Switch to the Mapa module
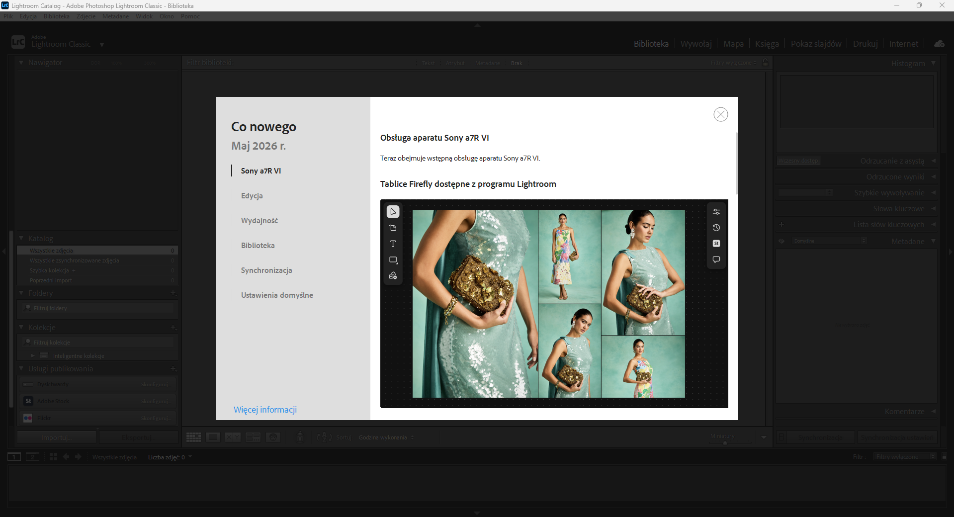The image size is (954, 517). pyautogui.click(x=733, y=44)
